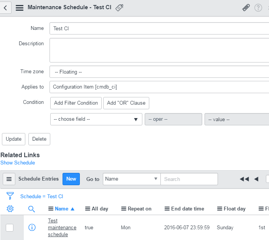Open help with the question mark icon
The height and width of the screenshot is (240, 269).
click(258, 8)
